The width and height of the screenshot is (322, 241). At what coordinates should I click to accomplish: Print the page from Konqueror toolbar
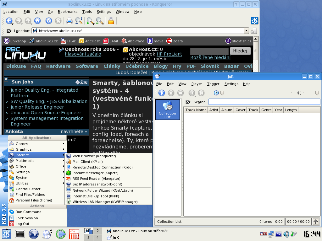coord(69,21)
